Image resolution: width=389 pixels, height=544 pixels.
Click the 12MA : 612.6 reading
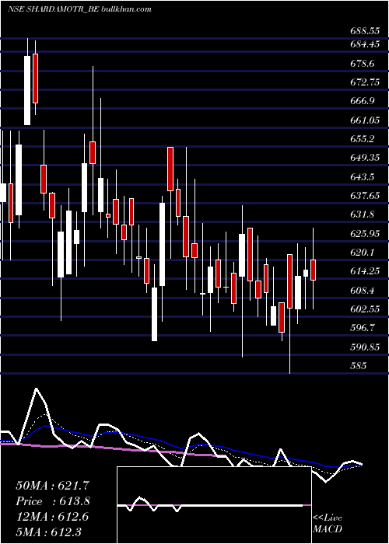52,517
